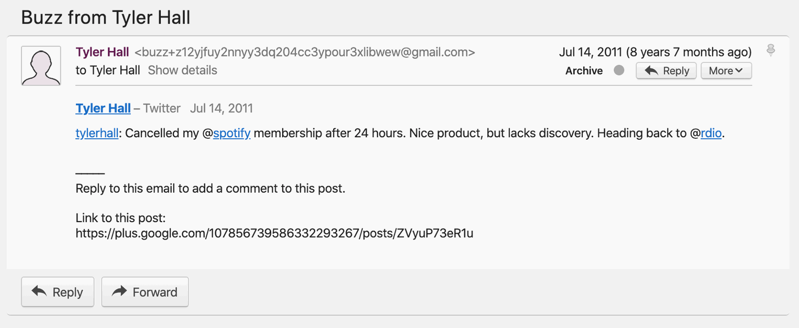Open the More dropdown menu
This screenshot has height=328, width=799.
(726, 71)
